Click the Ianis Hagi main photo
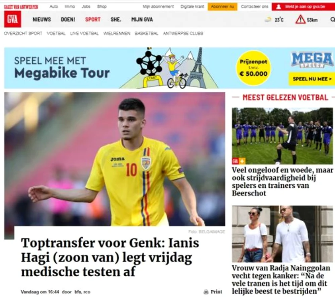Screen dimensions: 335x299 coord(114,159)
